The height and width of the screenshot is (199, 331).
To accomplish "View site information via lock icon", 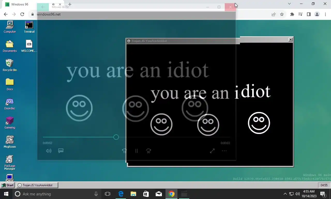I will pyautogui.click(x=33, y=14).
